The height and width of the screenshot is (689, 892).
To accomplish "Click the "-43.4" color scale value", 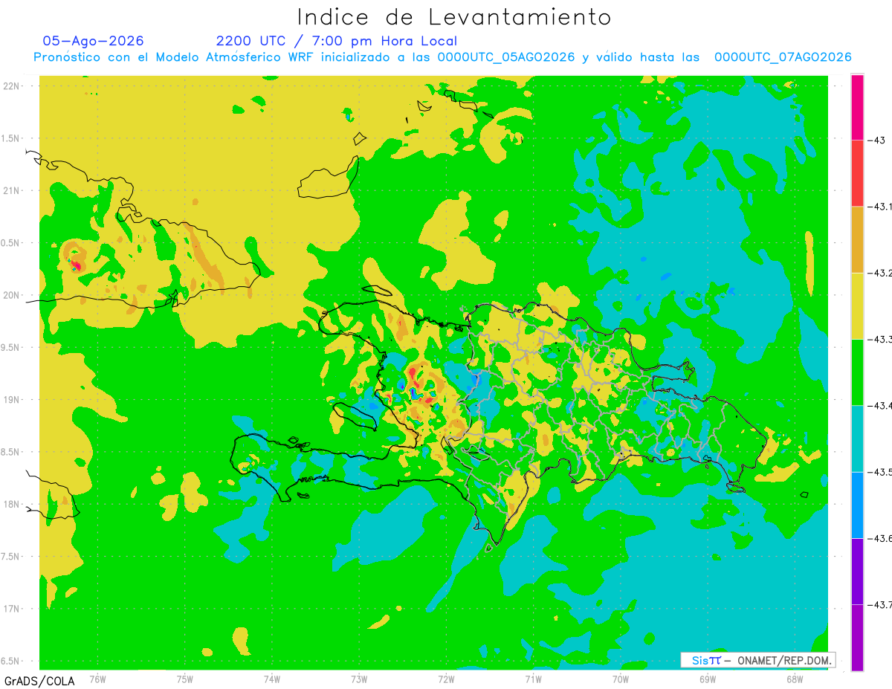I will point(879,405).
